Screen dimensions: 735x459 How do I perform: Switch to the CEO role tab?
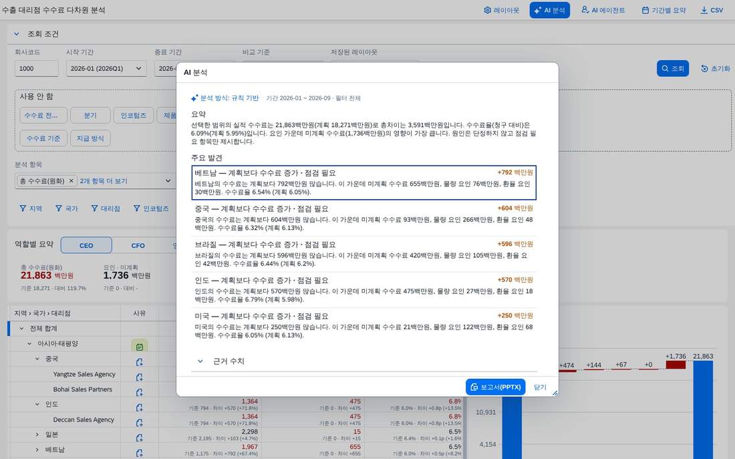click(x=86, y=245)
